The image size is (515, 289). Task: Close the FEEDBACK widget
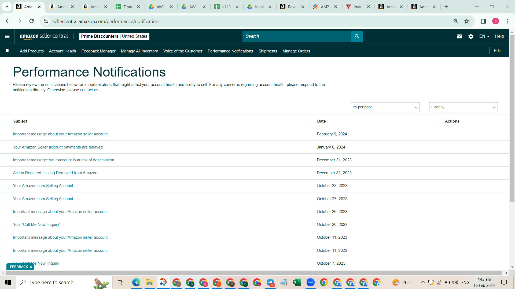(31, 267)
